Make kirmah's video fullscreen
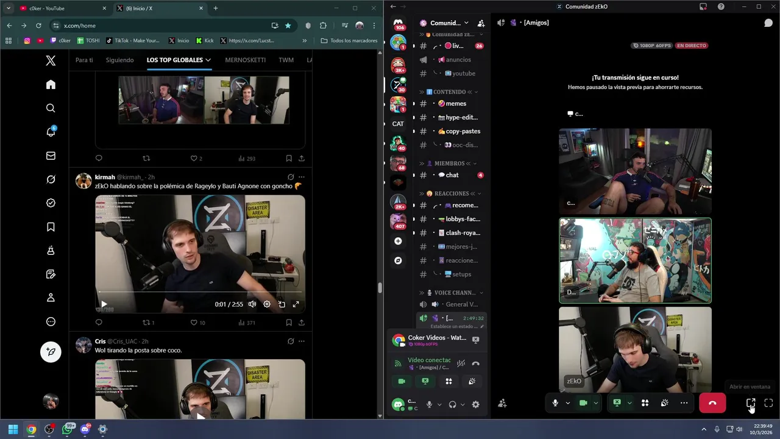The height and width of the screenshot is (439, 780). click(x=296, y=304)
